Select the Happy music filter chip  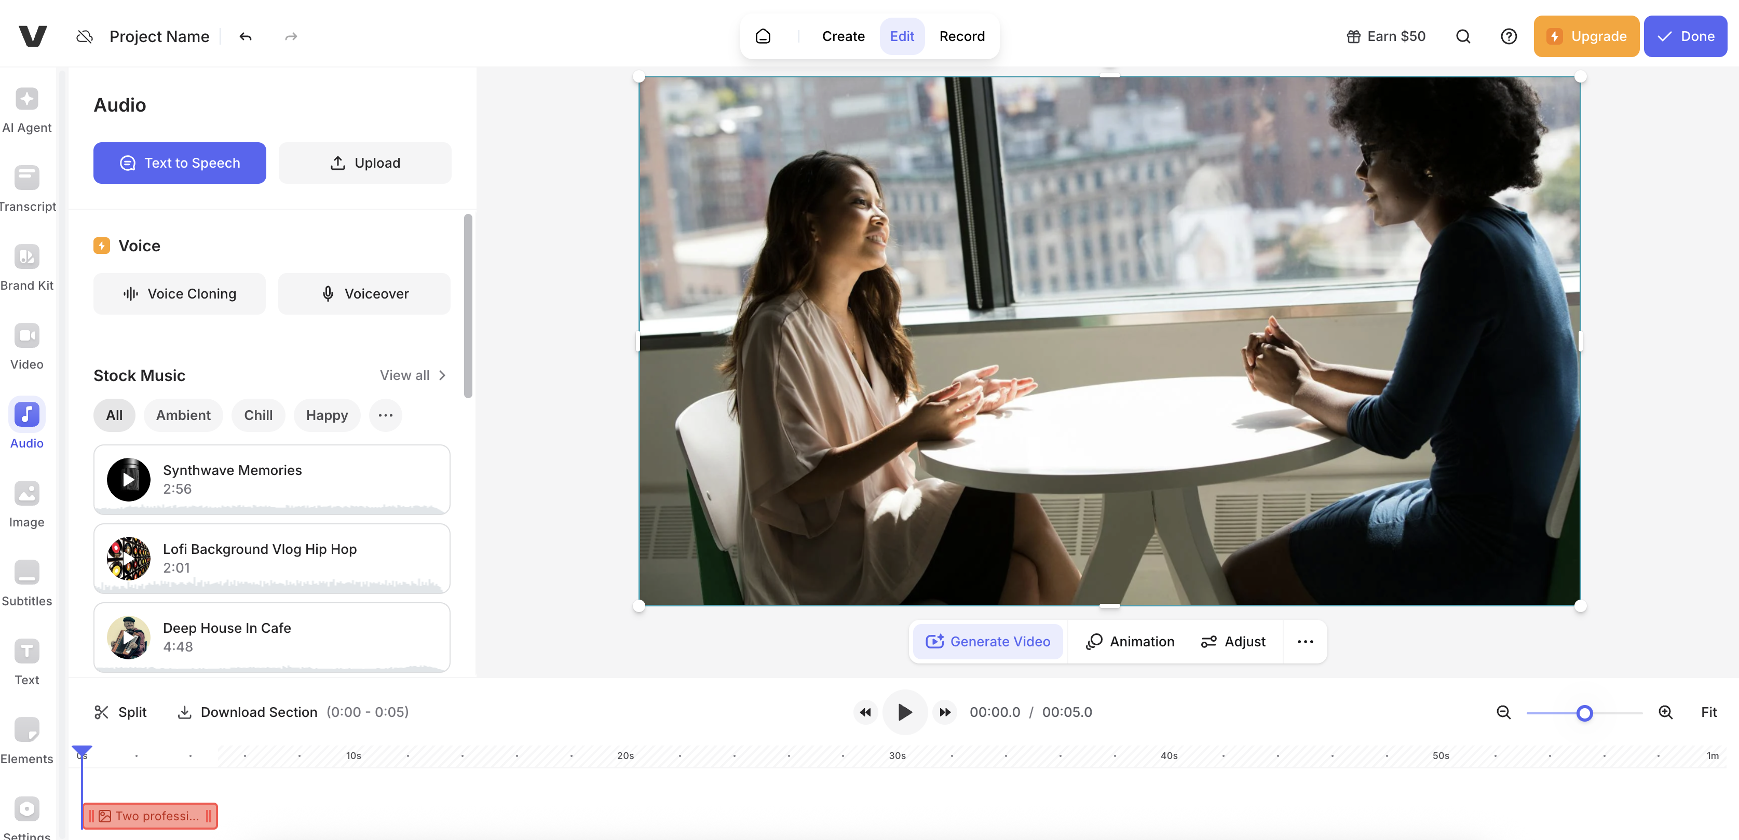(x=327, y=415)
